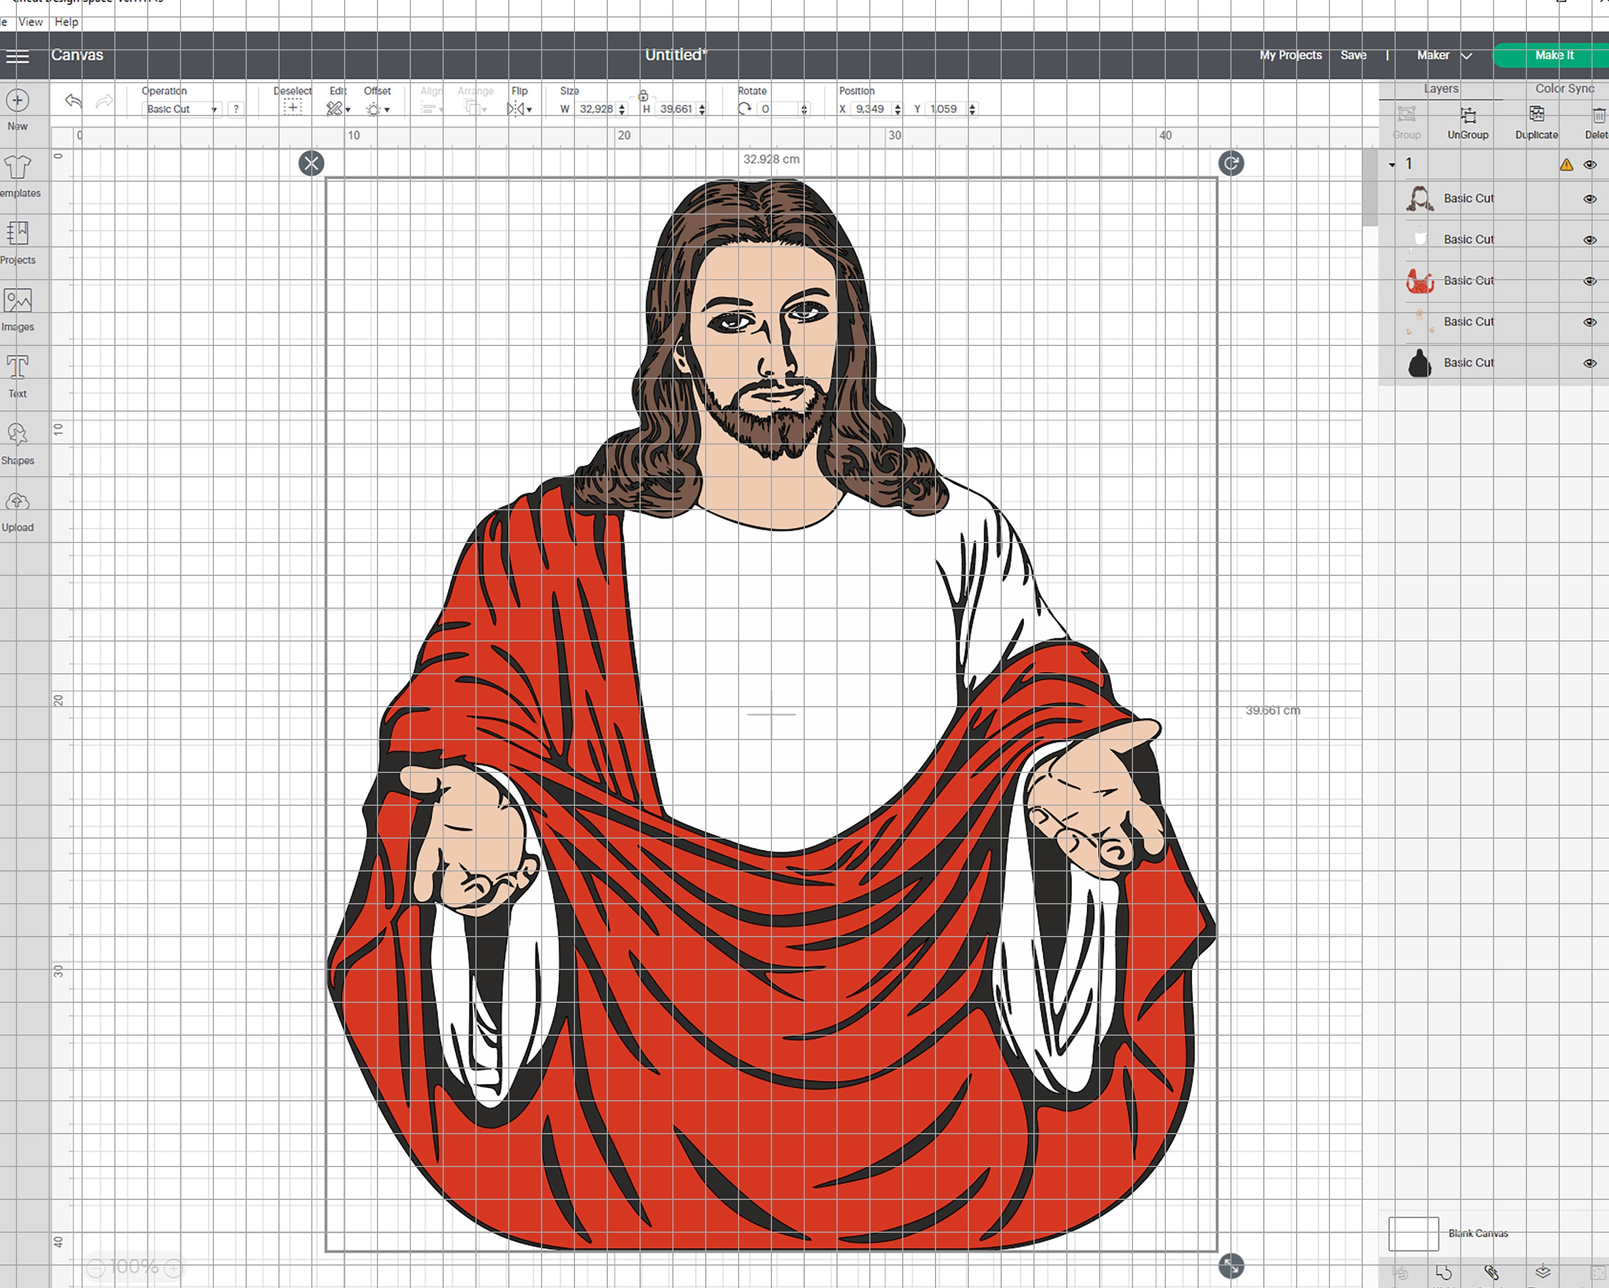Click the 100% zoom level text
Image resolution: width=1609 pixels, height=1288 pixels.
[x=135, y=1267]
